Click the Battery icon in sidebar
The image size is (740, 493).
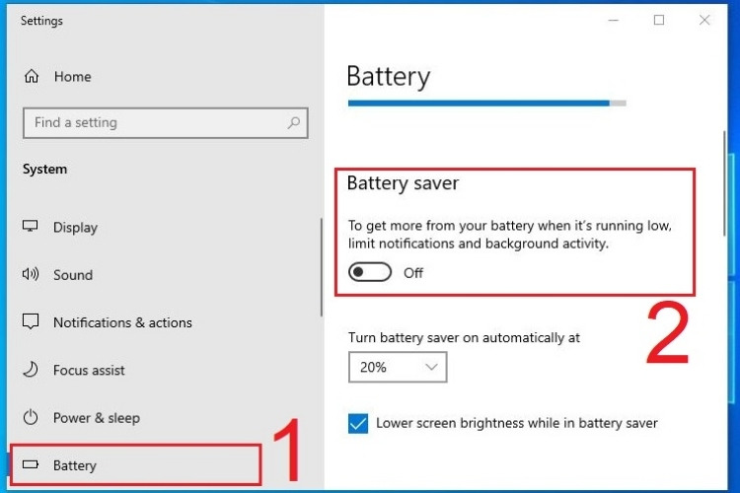31,465
